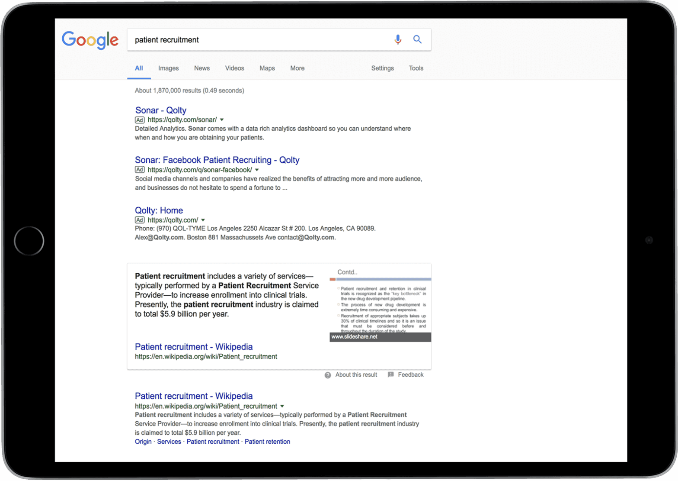Expand dropdown arrow next to qolty.com/sonar/ URL

point(222,120)
